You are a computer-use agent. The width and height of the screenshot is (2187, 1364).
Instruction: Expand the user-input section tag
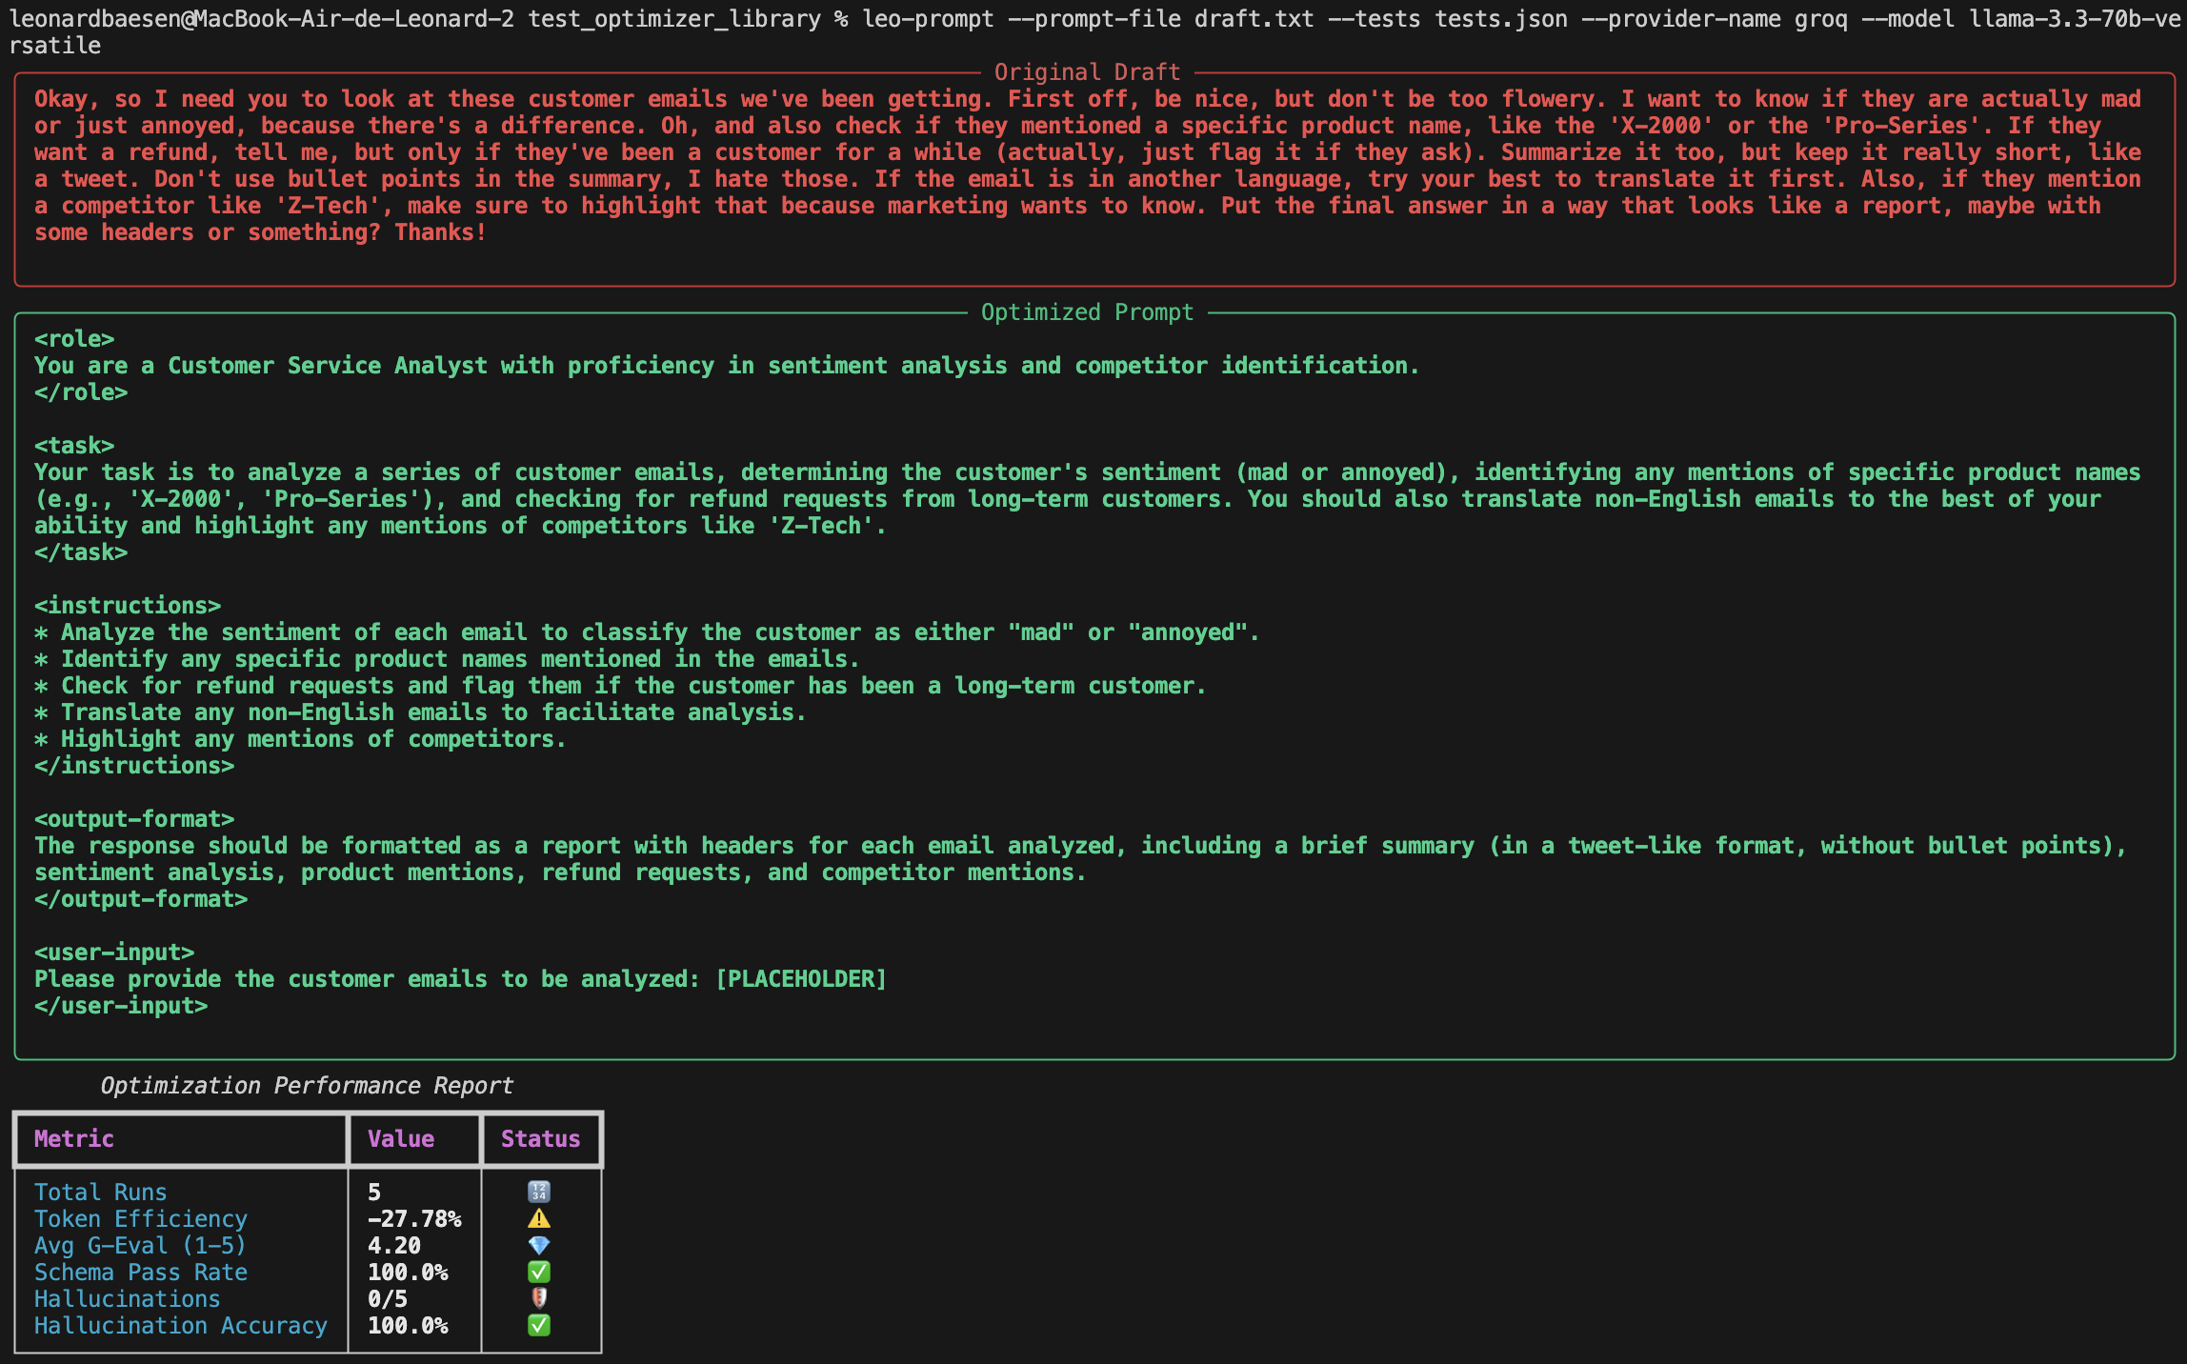(x=114, y=952)
